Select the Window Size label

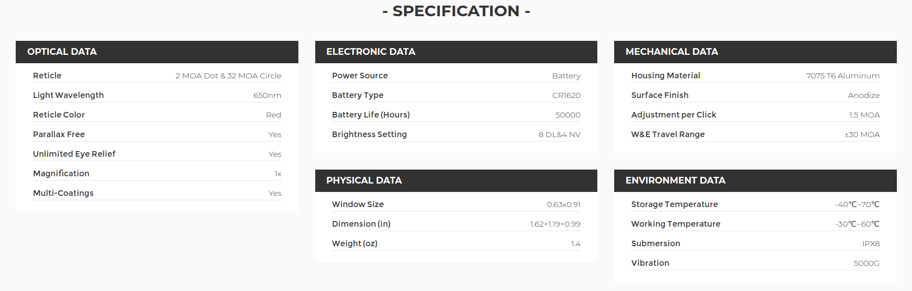click(x=358, y=204)
